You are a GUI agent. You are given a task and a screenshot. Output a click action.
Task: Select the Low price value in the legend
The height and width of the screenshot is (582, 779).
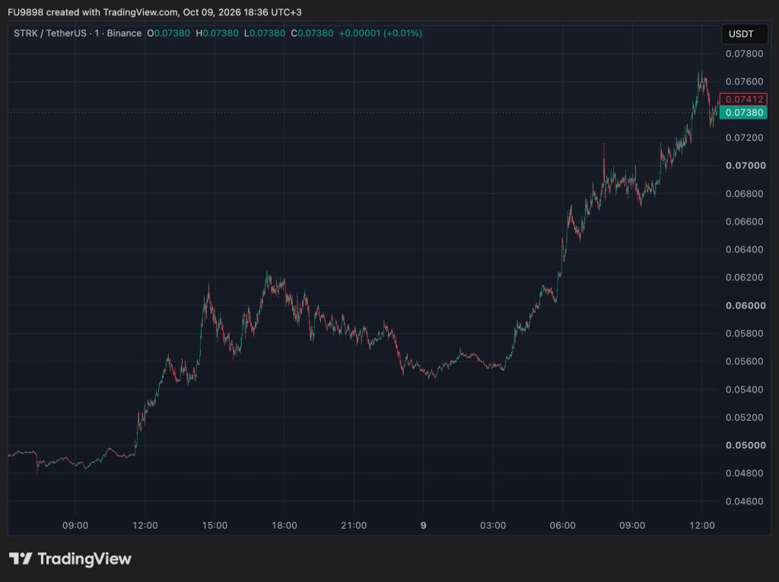(267, 33)
